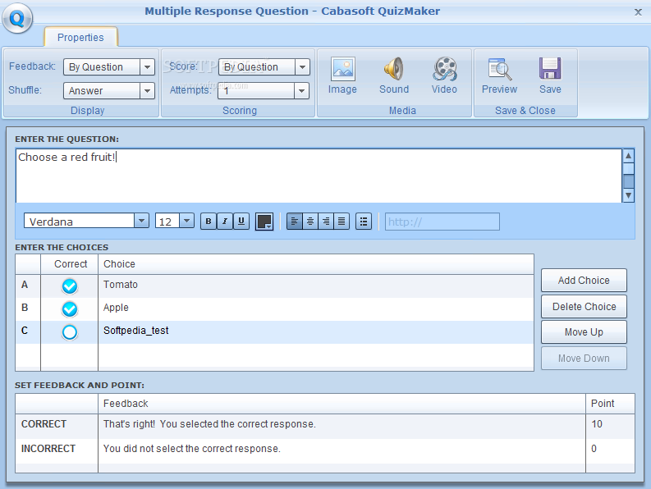The image size is (651, 489).
Task: Toggle underline formatting
Action: click(x=241, y=222)
